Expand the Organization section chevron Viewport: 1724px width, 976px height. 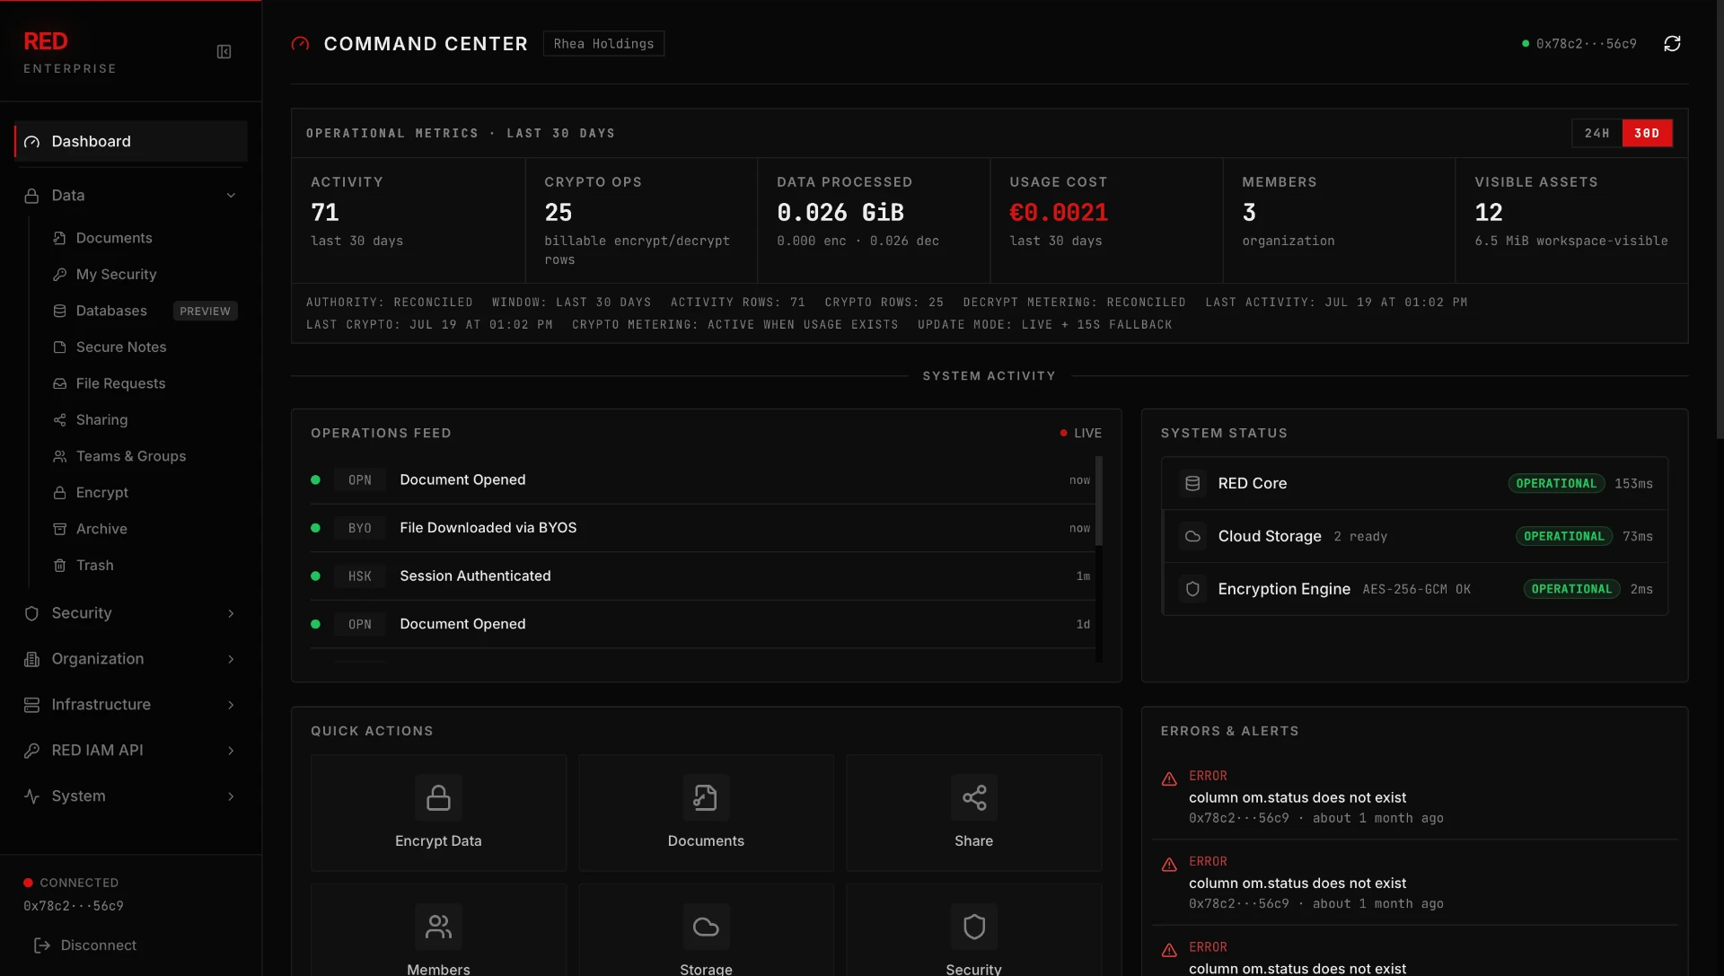231,659
